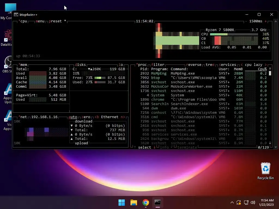Open the Recycle Bin desktop icon
This screenshot has width=279, height=209.
pyautogui.click(x=265, y=171)
